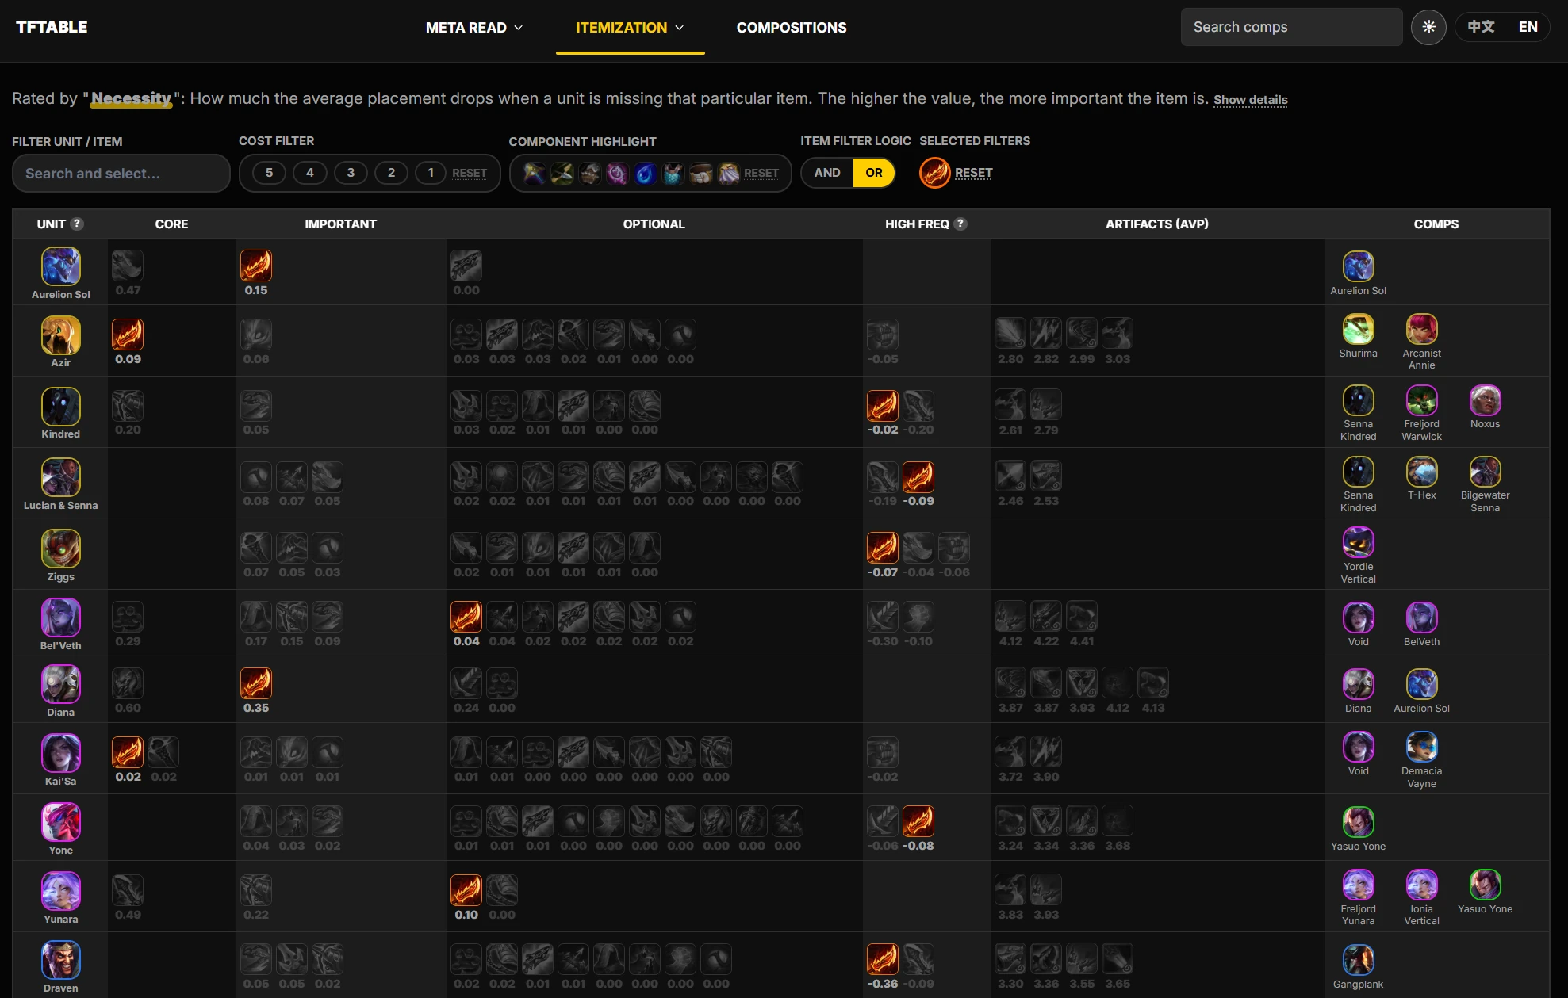This screenshot has width=1568, height=998.
Task: Open the Ziggs unit portrait
Action: tap(61, 549)
